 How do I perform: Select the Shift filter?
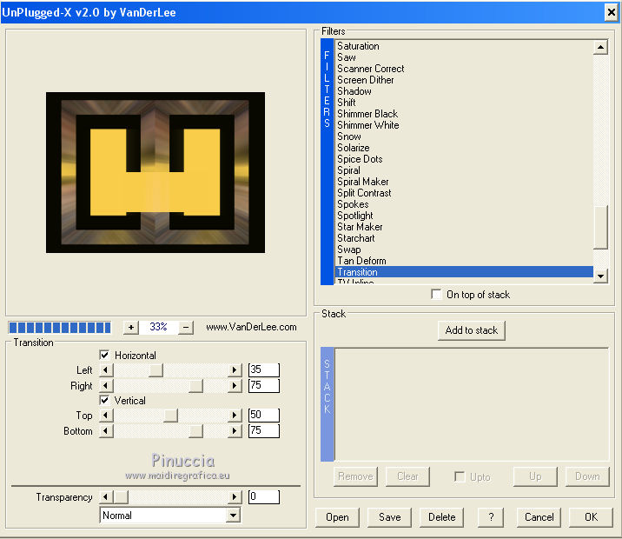tap(347, 103)
